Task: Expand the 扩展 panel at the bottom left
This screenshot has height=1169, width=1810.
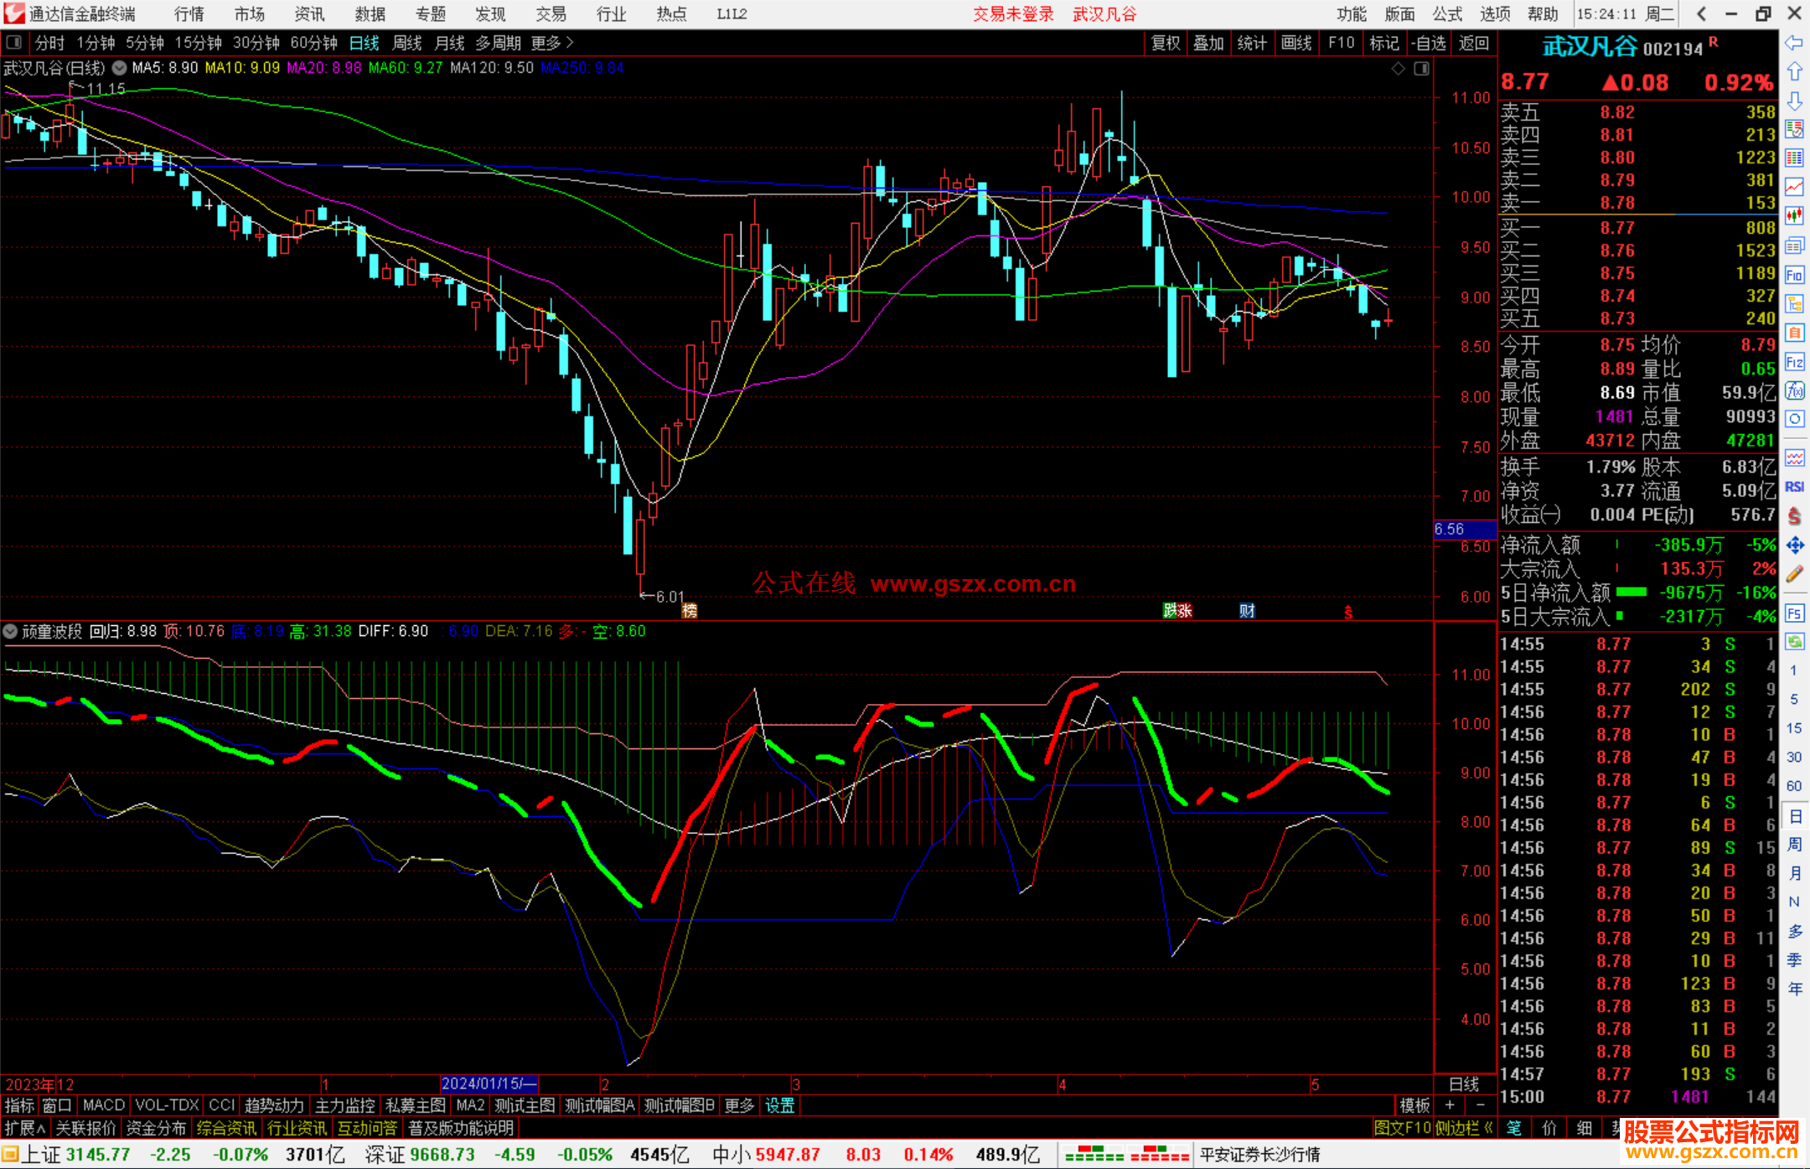Action: coord(24,1128)
